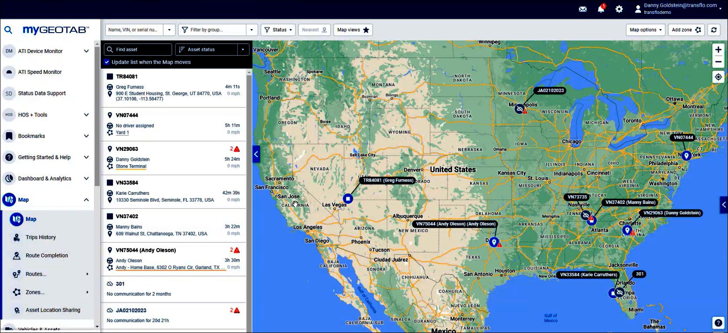Open the help question mark icon
The height and width of the screenshot is (333, 728).
(x=718, y=323)
